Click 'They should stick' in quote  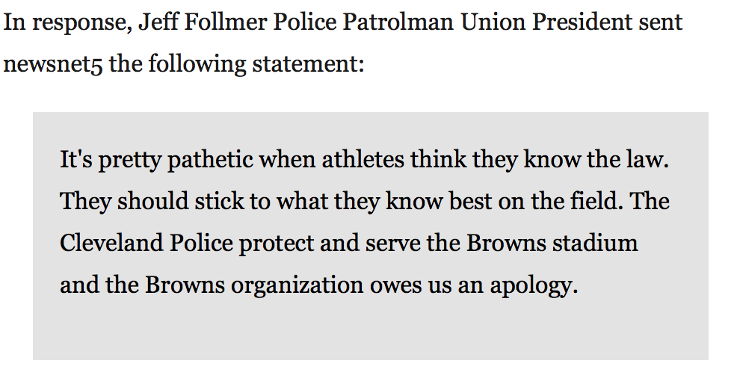tap(152, 201)
